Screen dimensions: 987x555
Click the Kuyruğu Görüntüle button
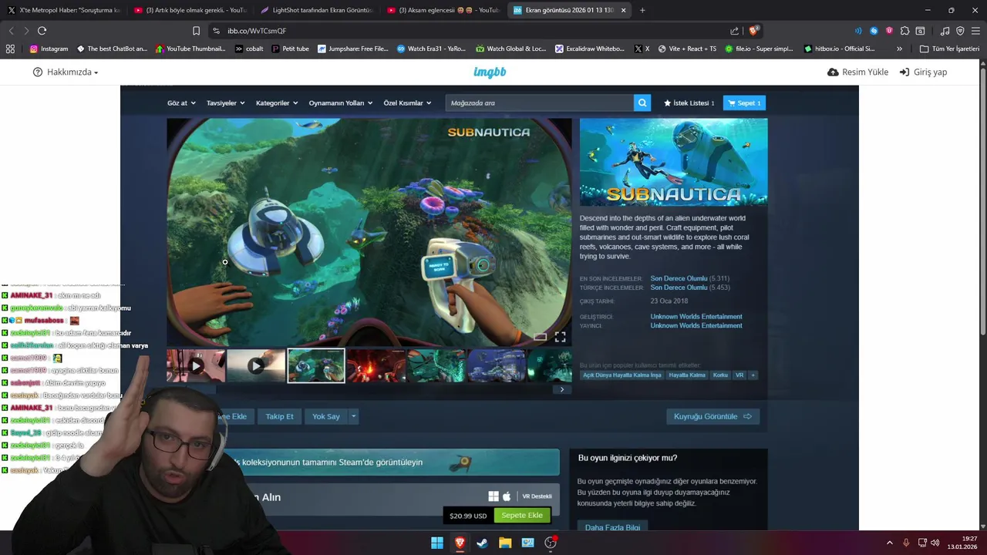712,416
